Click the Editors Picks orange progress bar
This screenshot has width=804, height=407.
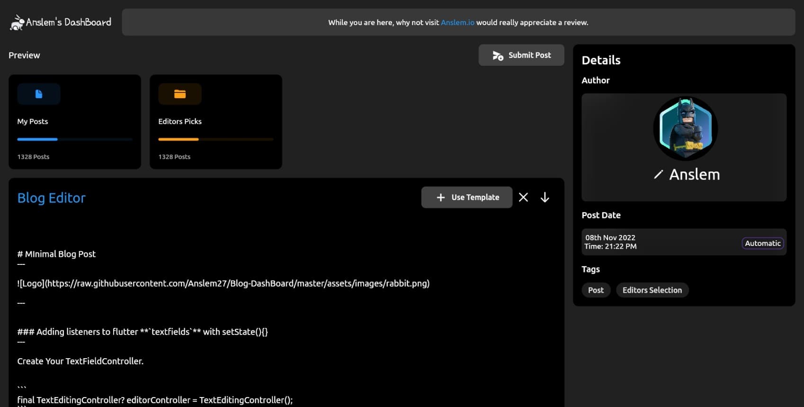pyautogui.click(x=216, y=139)
